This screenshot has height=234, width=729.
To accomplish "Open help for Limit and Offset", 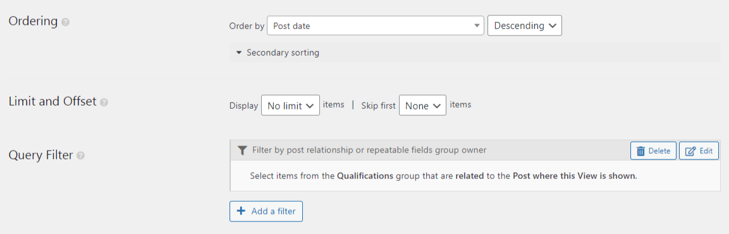I will pyautogui.click(x=104, y=102).
